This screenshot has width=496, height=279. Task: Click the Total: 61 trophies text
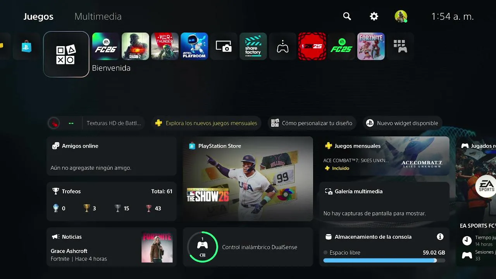(162, 191)
